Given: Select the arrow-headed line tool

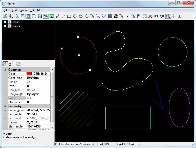Looking at the screenshot, I should (57, 16).
